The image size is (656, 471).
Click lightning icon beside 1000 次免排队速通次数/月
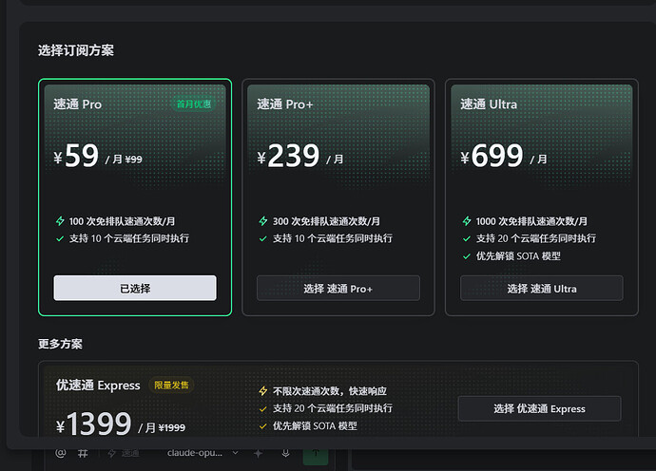click(x=467, y=220)
